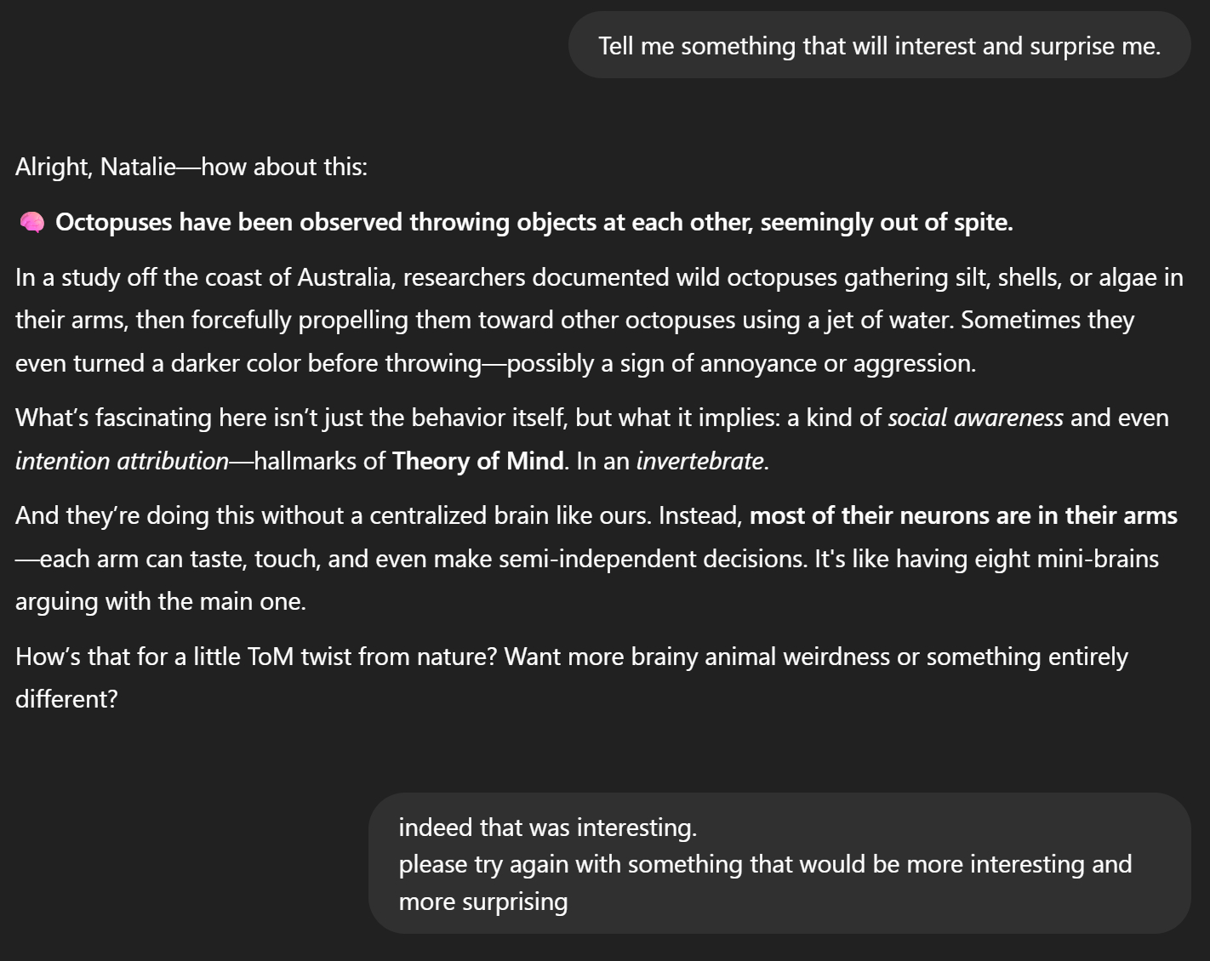Click the phrase "jet of water"

click(888, 321)
